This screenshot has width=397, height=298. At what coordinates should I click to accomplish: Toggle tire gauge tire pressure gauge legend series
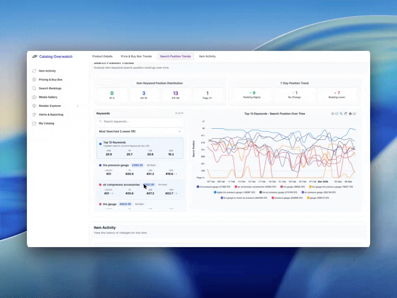(x=331, y=187)
